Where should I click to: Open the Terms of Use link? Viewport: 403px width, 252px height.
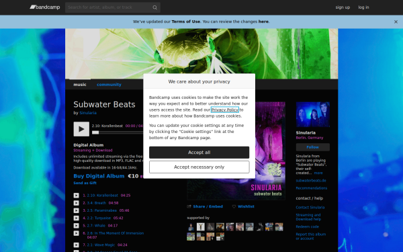186,22
